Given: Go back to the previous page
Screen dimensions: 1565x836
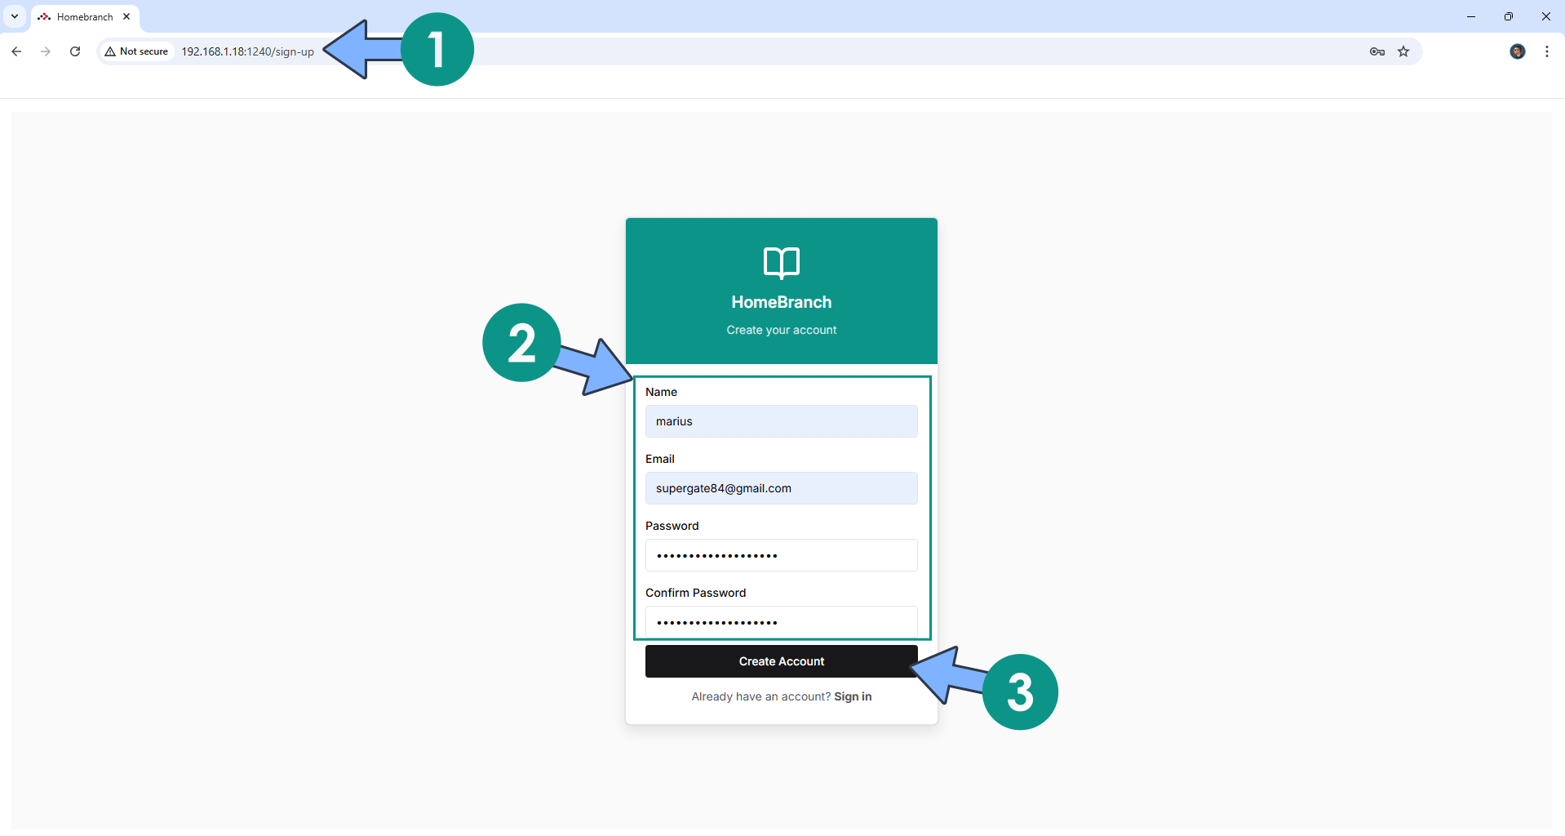Looking at the screenshot, I should (x=16, y=51).
